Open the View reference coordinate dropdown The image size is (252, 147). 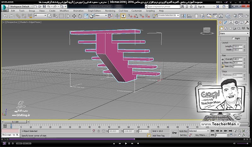tap(101, 15)
